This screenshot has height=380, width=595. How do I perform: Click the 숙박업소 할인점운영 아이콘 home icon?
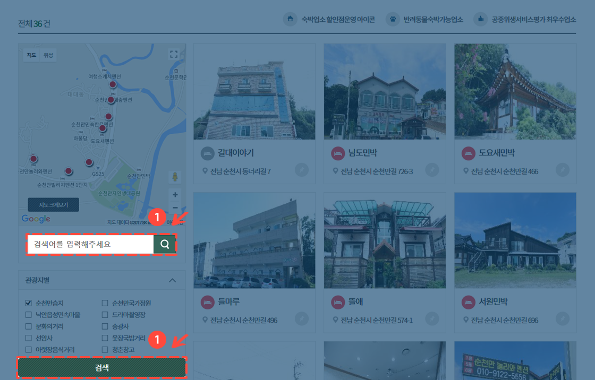click(x=290, y=19)
